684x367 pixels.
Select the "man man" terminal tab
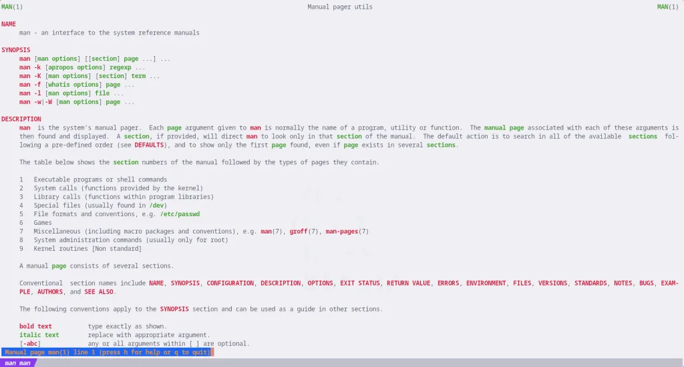pyautogui.click(x=17, y=363)
